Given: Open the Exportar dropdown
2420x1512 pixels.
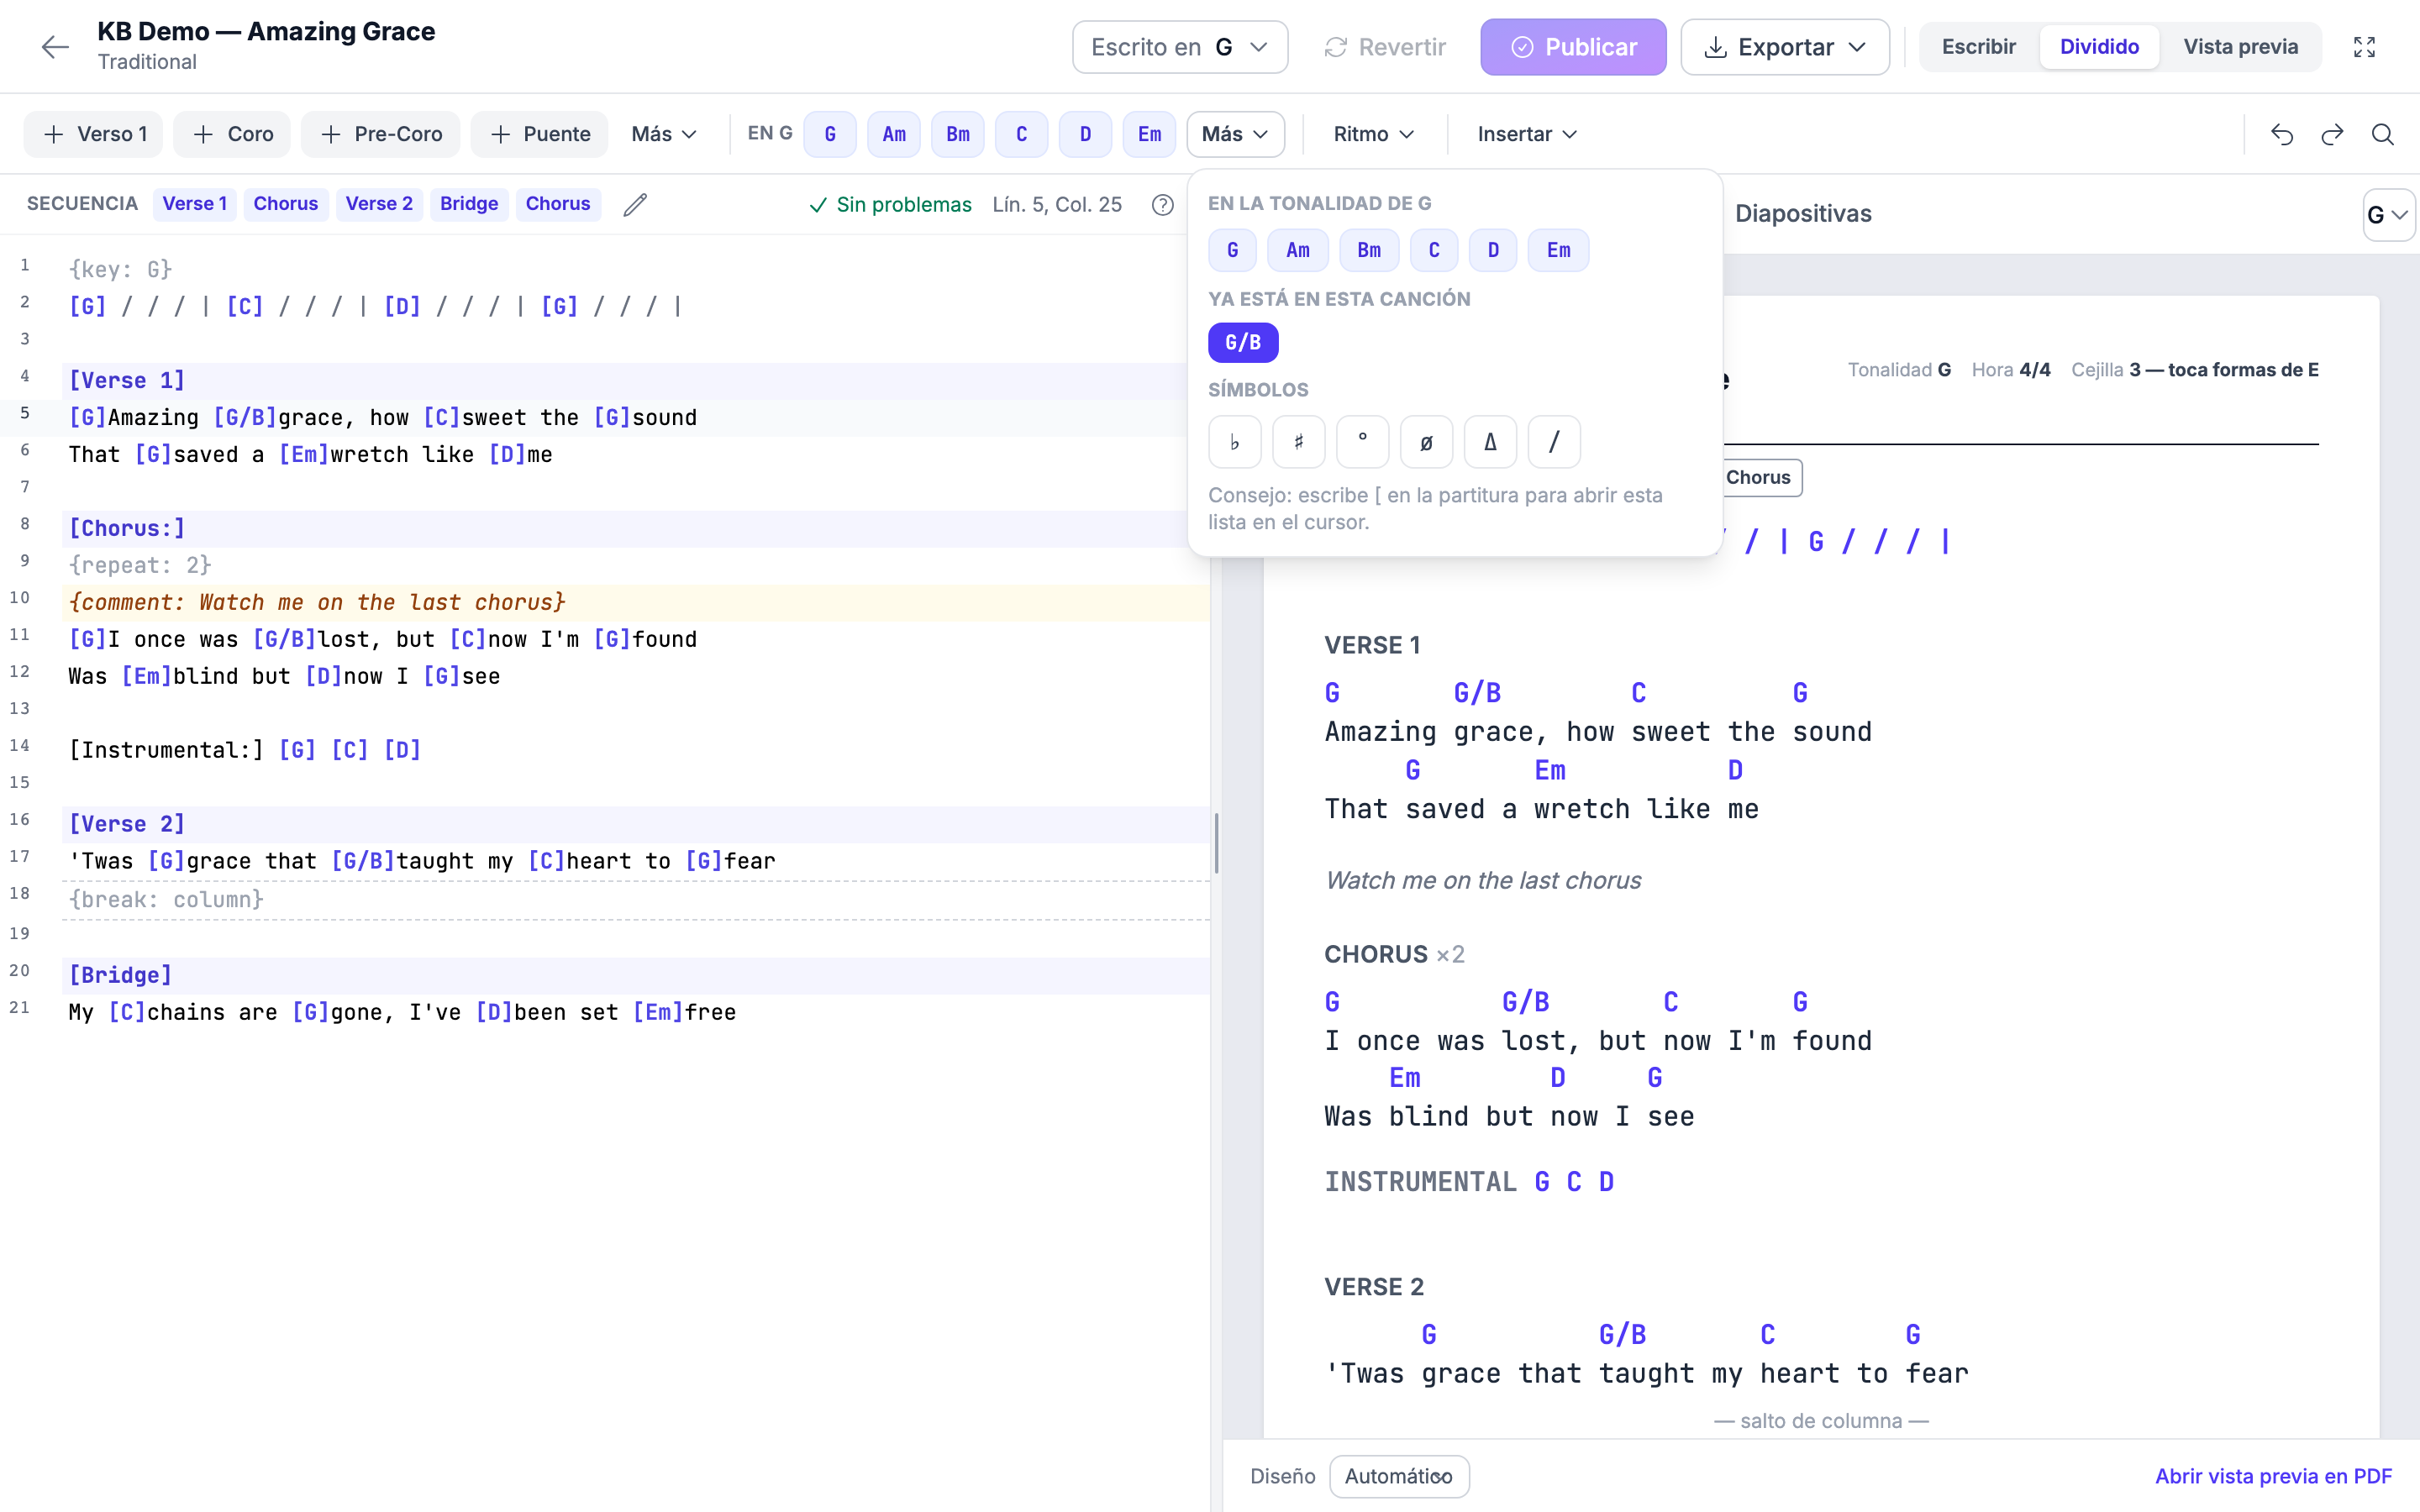Looking at the screenshot, I should (1785, 47).
